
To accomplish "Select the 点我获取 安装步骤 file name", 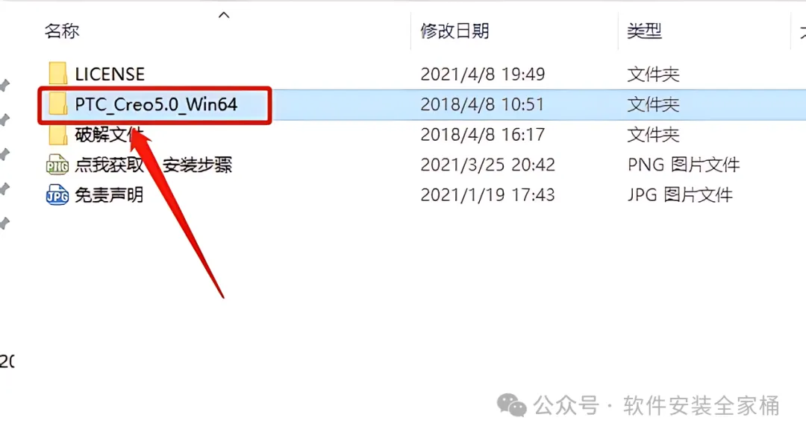I will [153, 165].
